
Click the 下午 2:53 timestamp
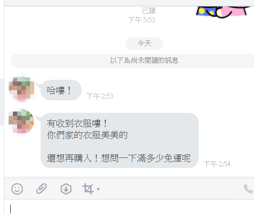click(100, 96)
